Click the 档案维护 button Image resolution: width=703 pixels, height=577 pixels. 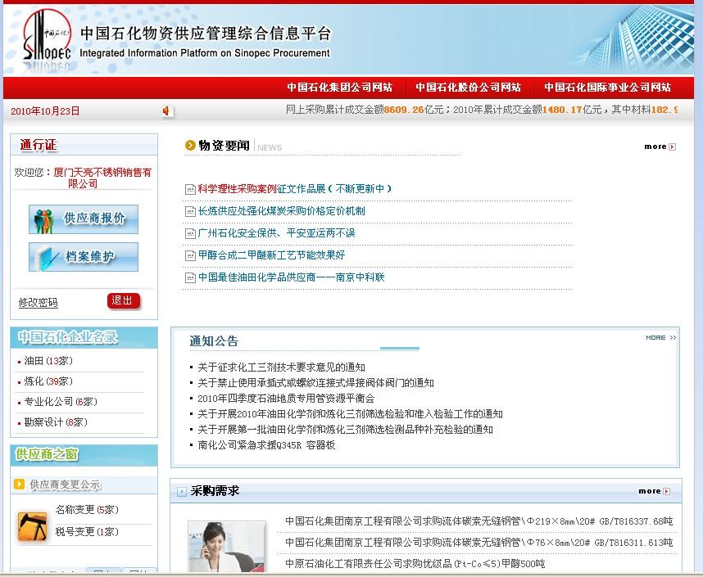pos(84,257)
